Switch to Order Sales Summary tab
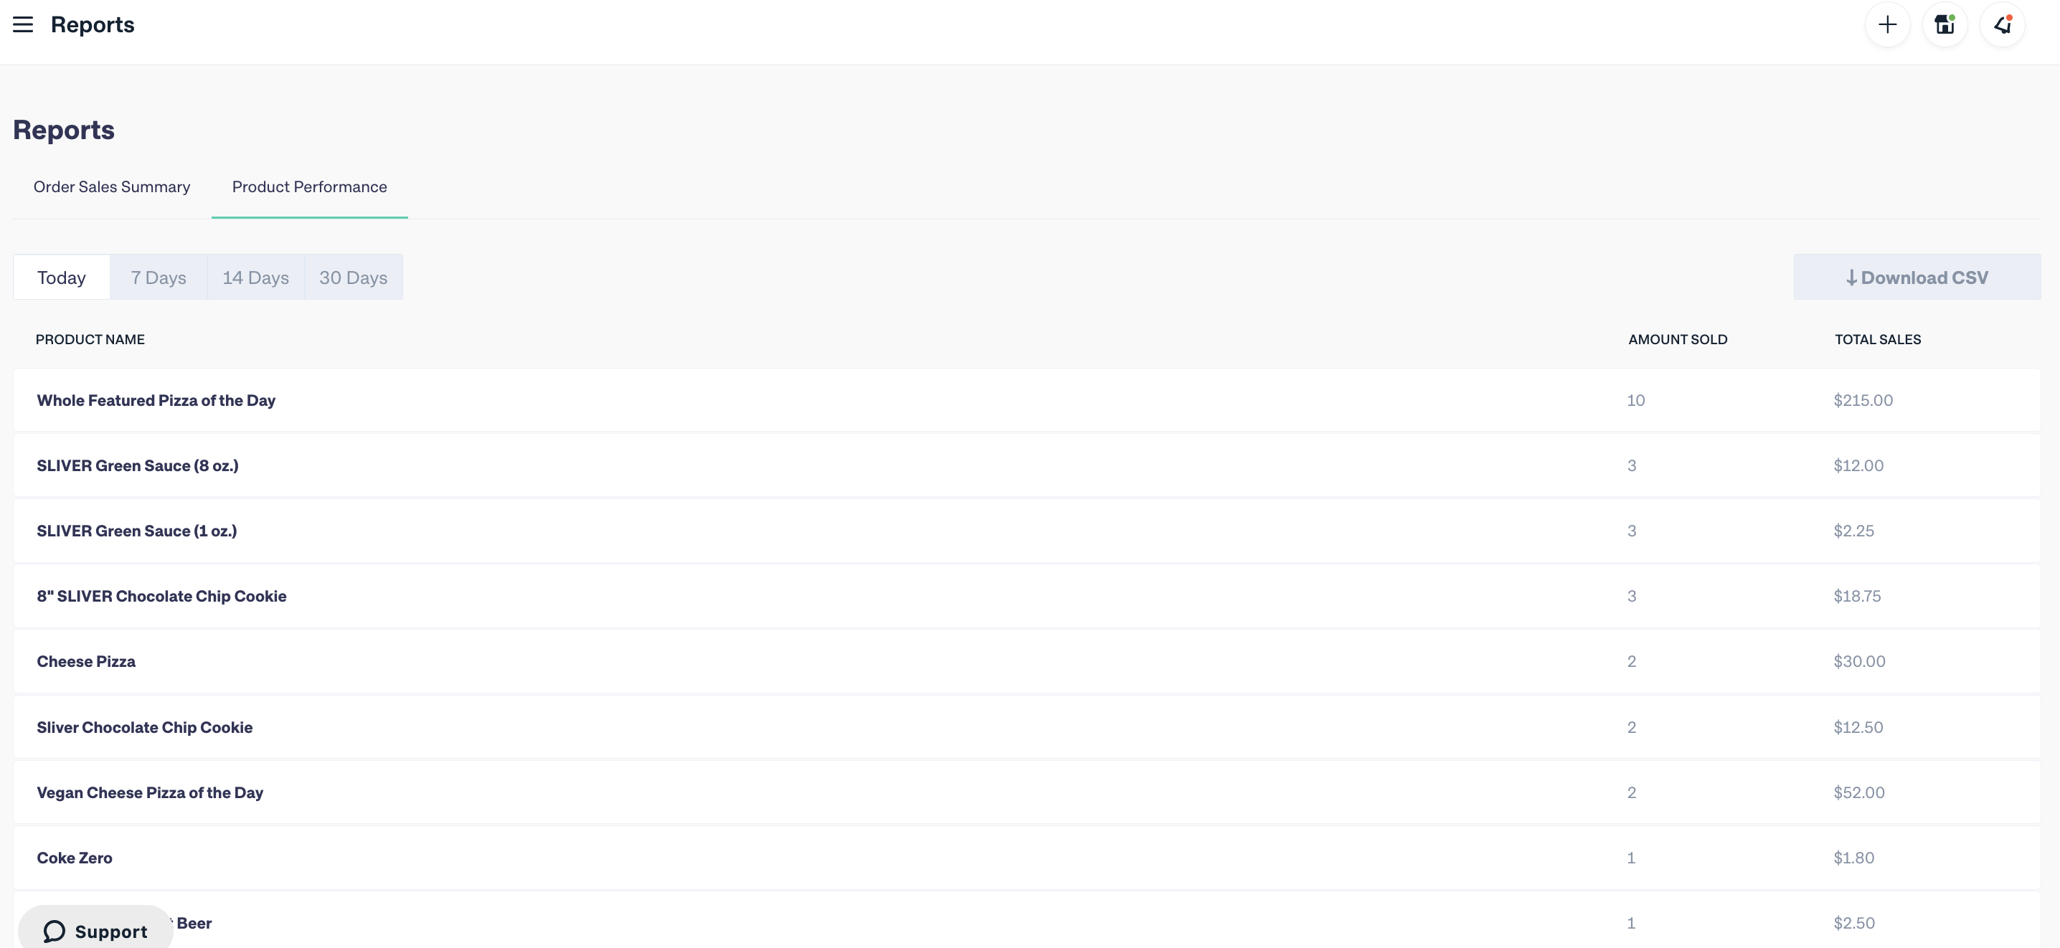The height and width of the screenshot is (948, 2060). (x=112, y=187)
